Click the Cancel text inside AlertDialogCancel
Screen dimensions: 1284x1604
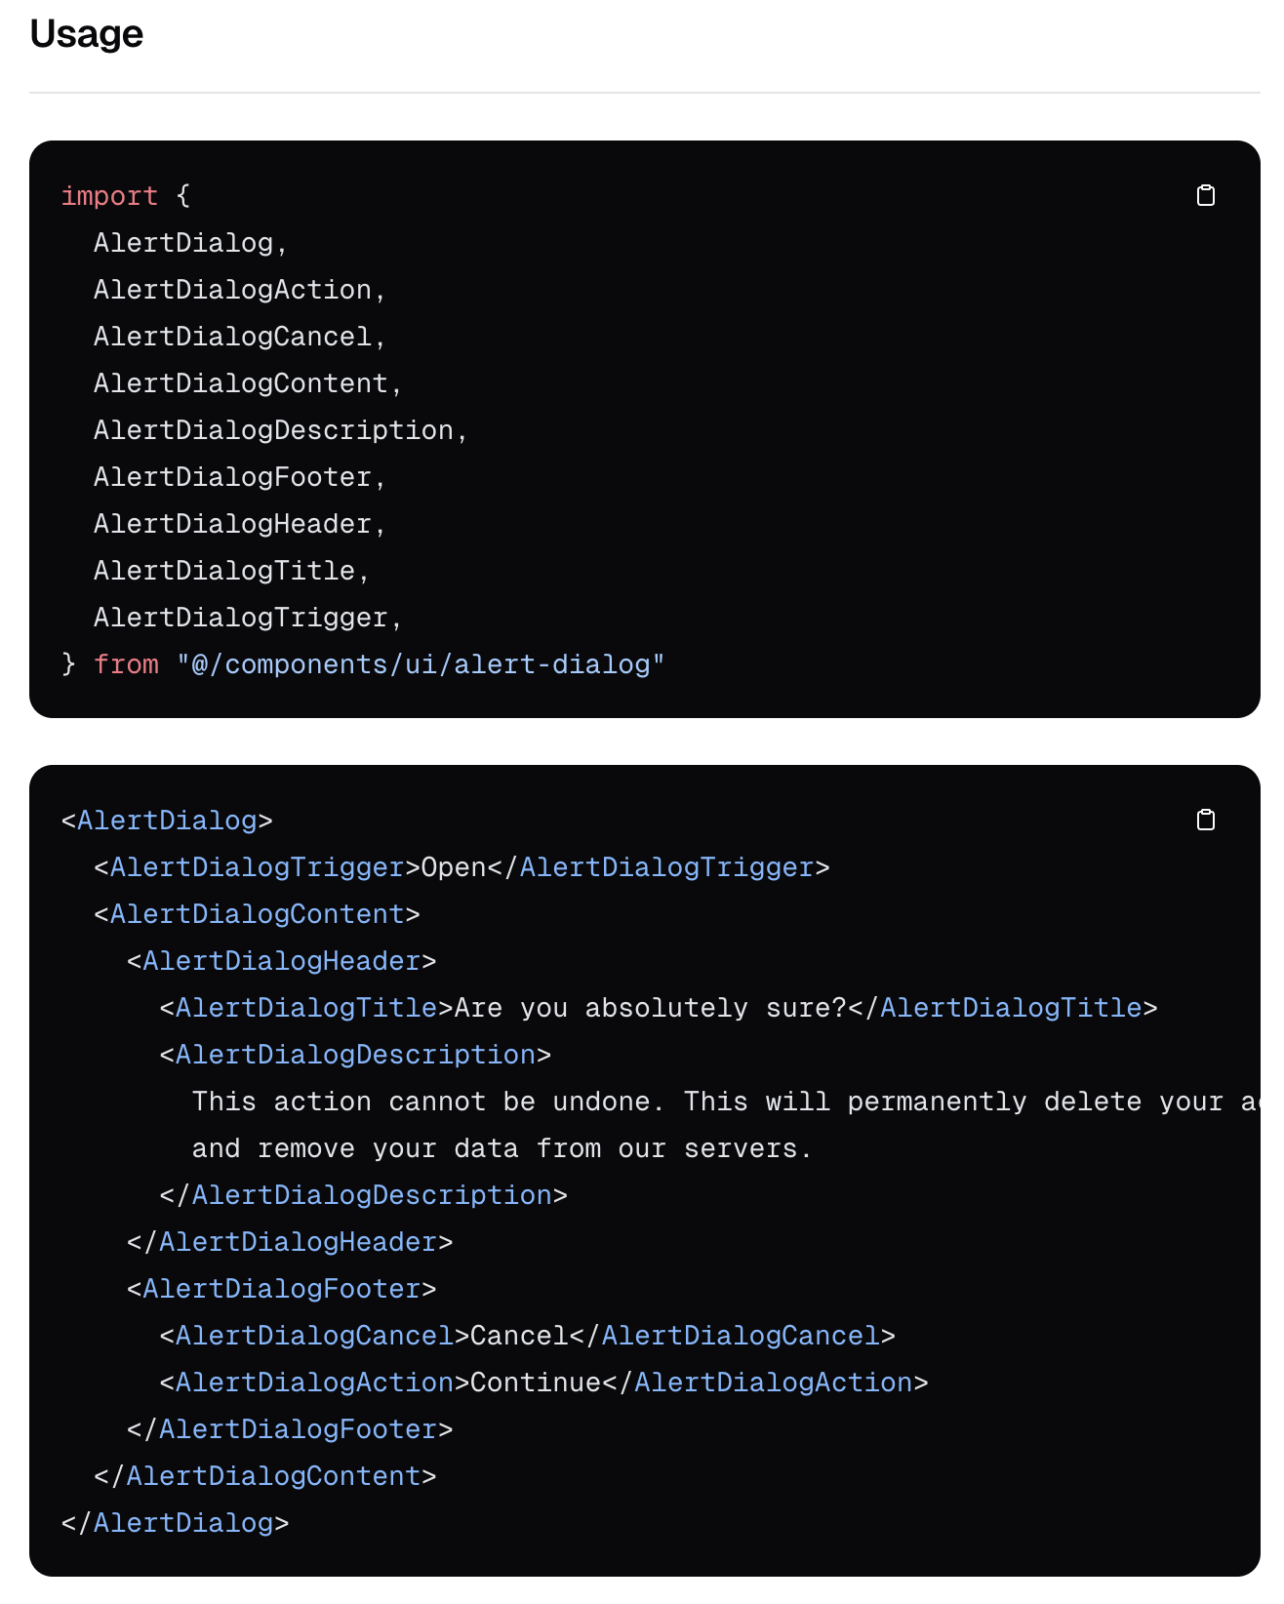(x=519, y=1336)
